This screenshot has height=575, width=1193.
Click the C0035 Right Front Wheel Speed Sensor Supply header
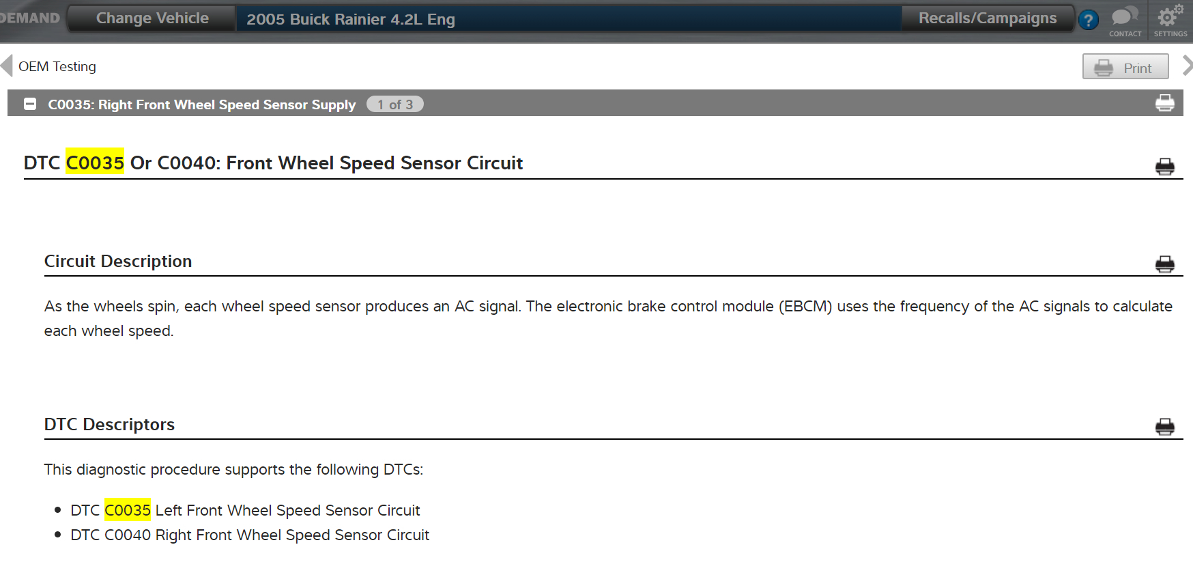(202, 104)
